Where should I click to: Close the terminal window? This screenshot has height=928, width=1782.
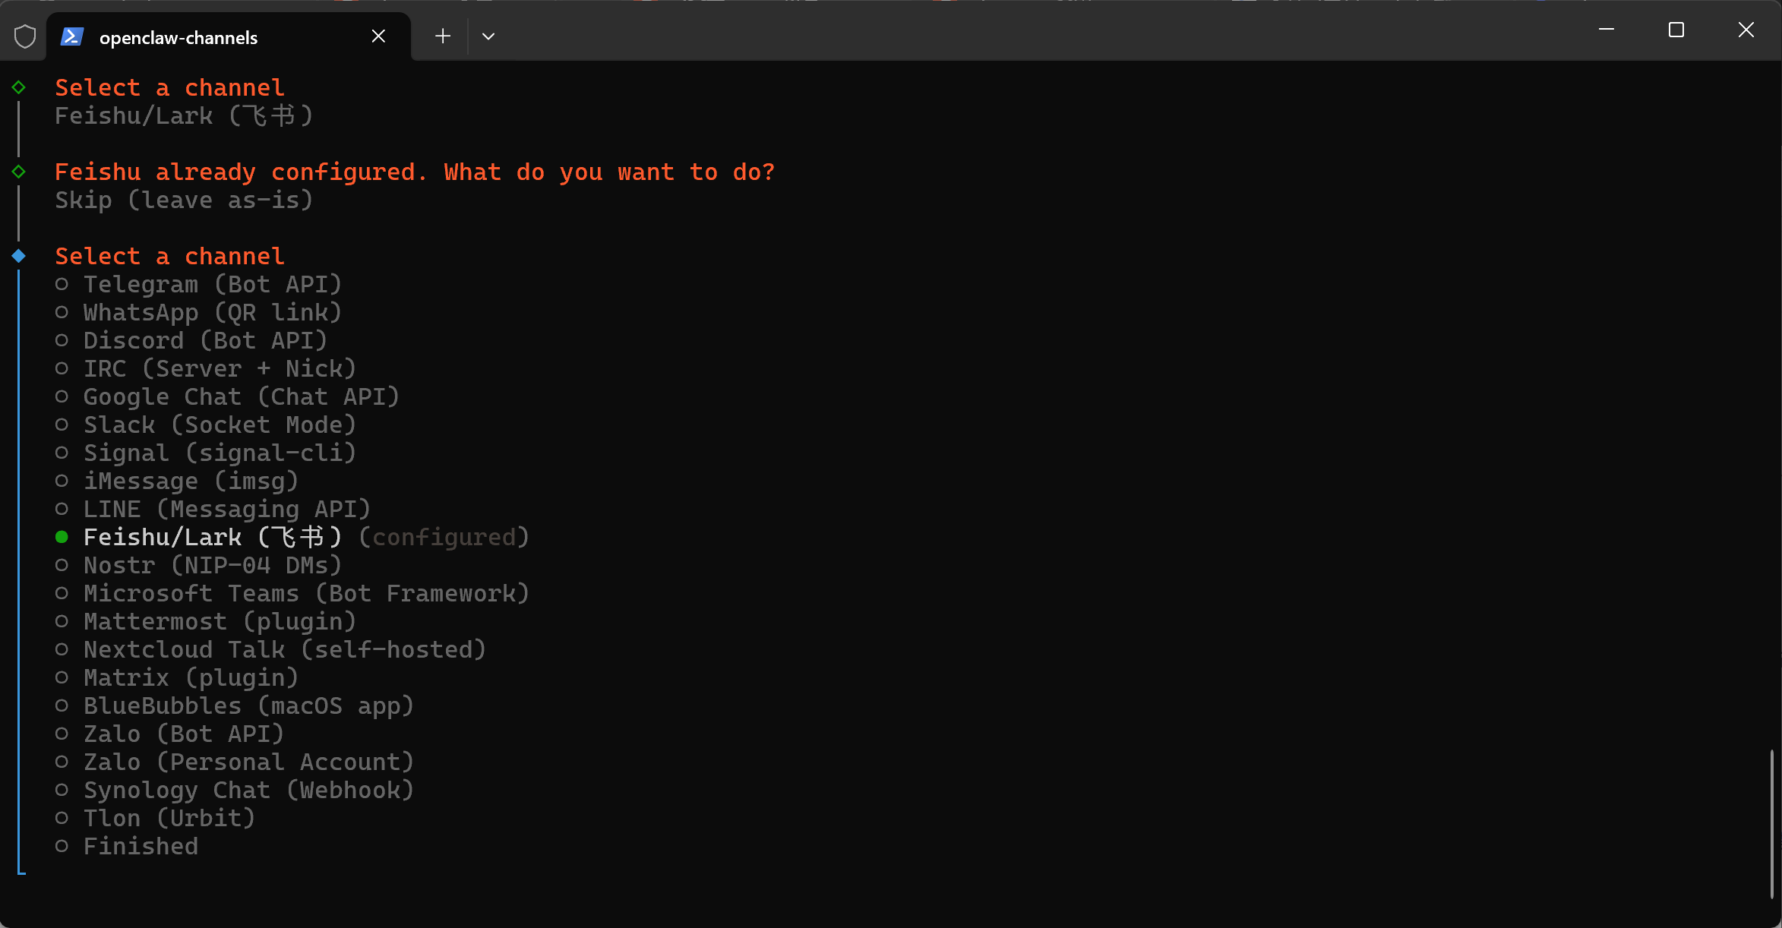click(x=1746, y=30)
